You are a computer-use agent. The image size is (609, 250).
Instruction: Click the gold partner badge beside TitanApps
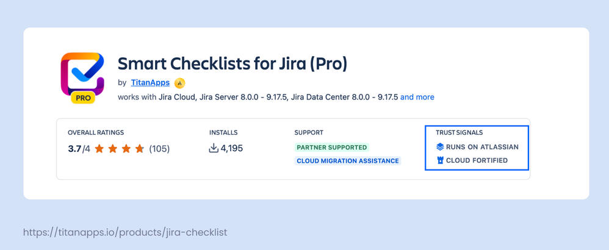pos(180,83)
